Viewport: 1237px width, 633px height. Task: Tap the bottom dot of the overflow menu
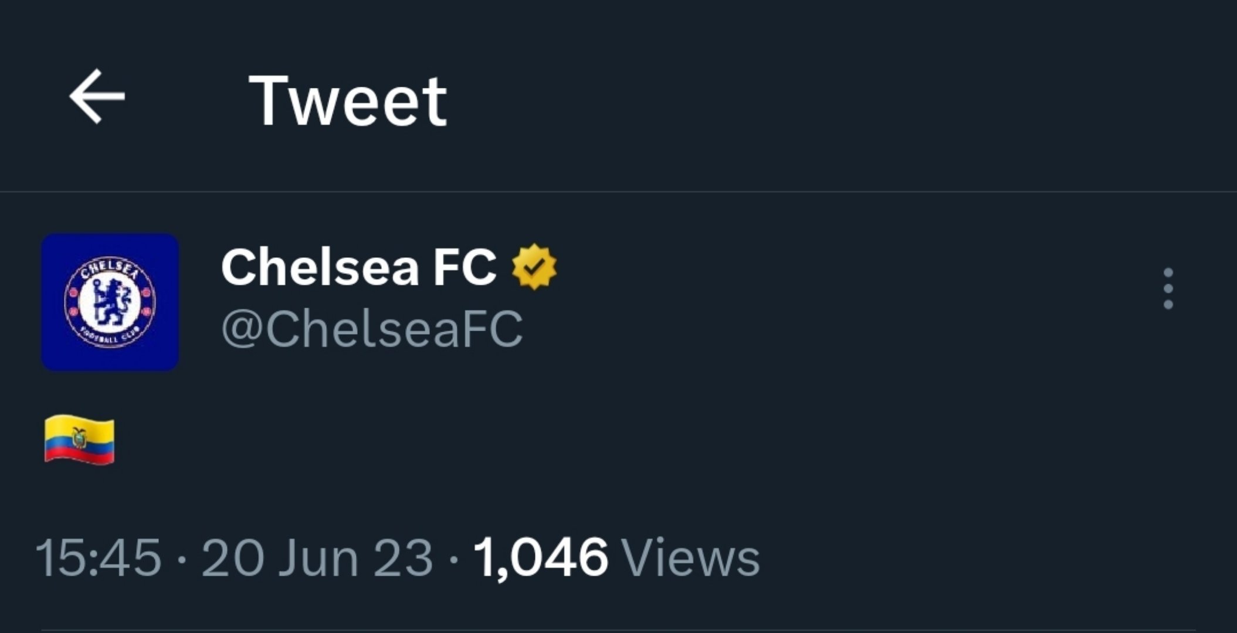tap(1168, 304)
